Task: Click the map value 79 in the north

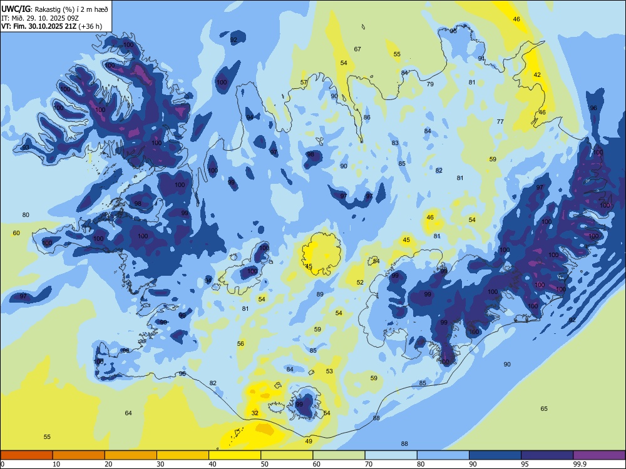Action: (x=430, y=84)
